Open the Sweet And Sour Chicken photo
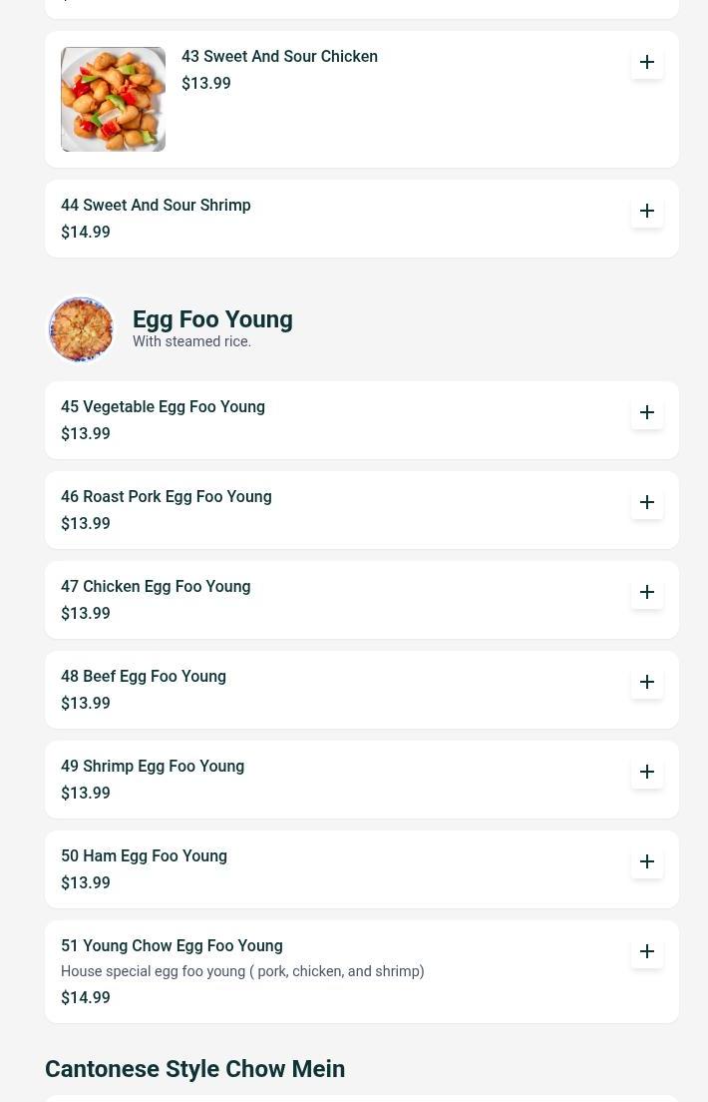 coord(114,100)
